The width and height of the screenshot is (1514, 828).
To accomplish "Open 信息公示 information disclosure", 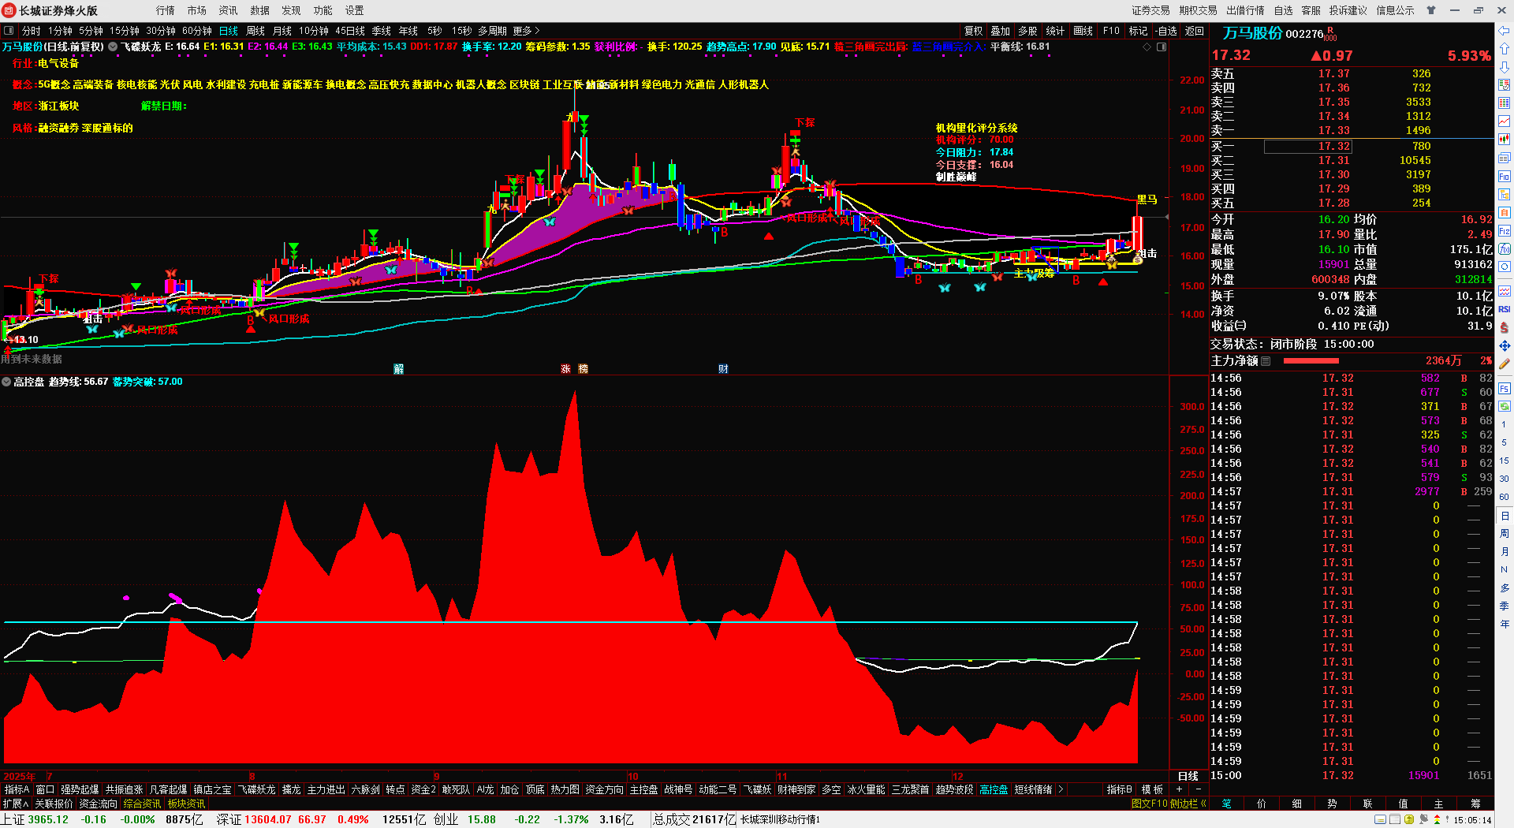I will pyautogui.click(x=1395, y=10).
